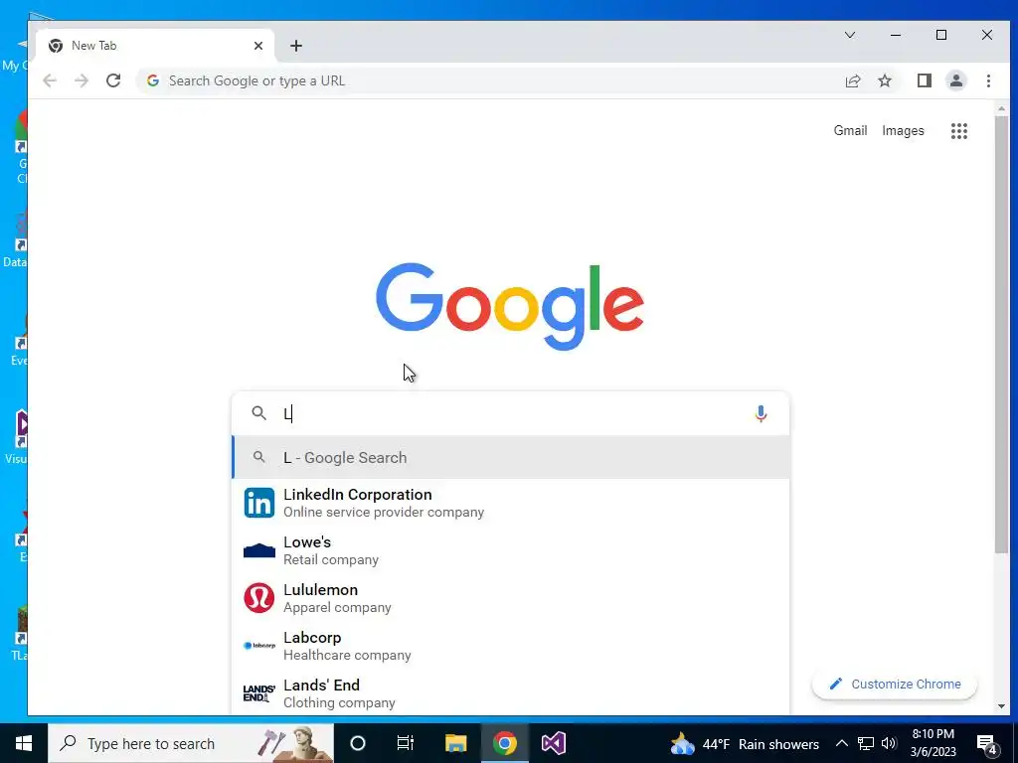
Task: Pick the Lands' End Clothing company suggestion
Action: (x=511, y=693)
